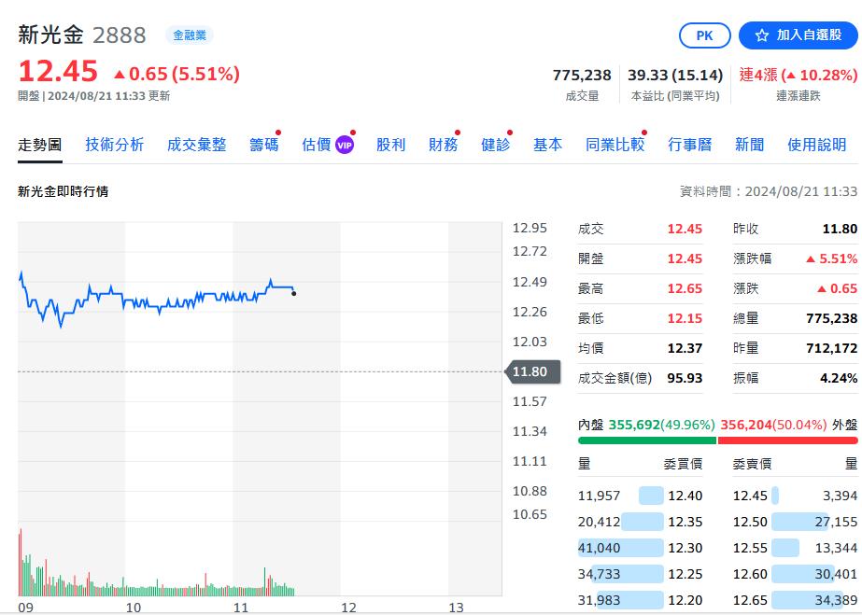Click the star icon in 加入自選股 button

(x=761, y=35)
